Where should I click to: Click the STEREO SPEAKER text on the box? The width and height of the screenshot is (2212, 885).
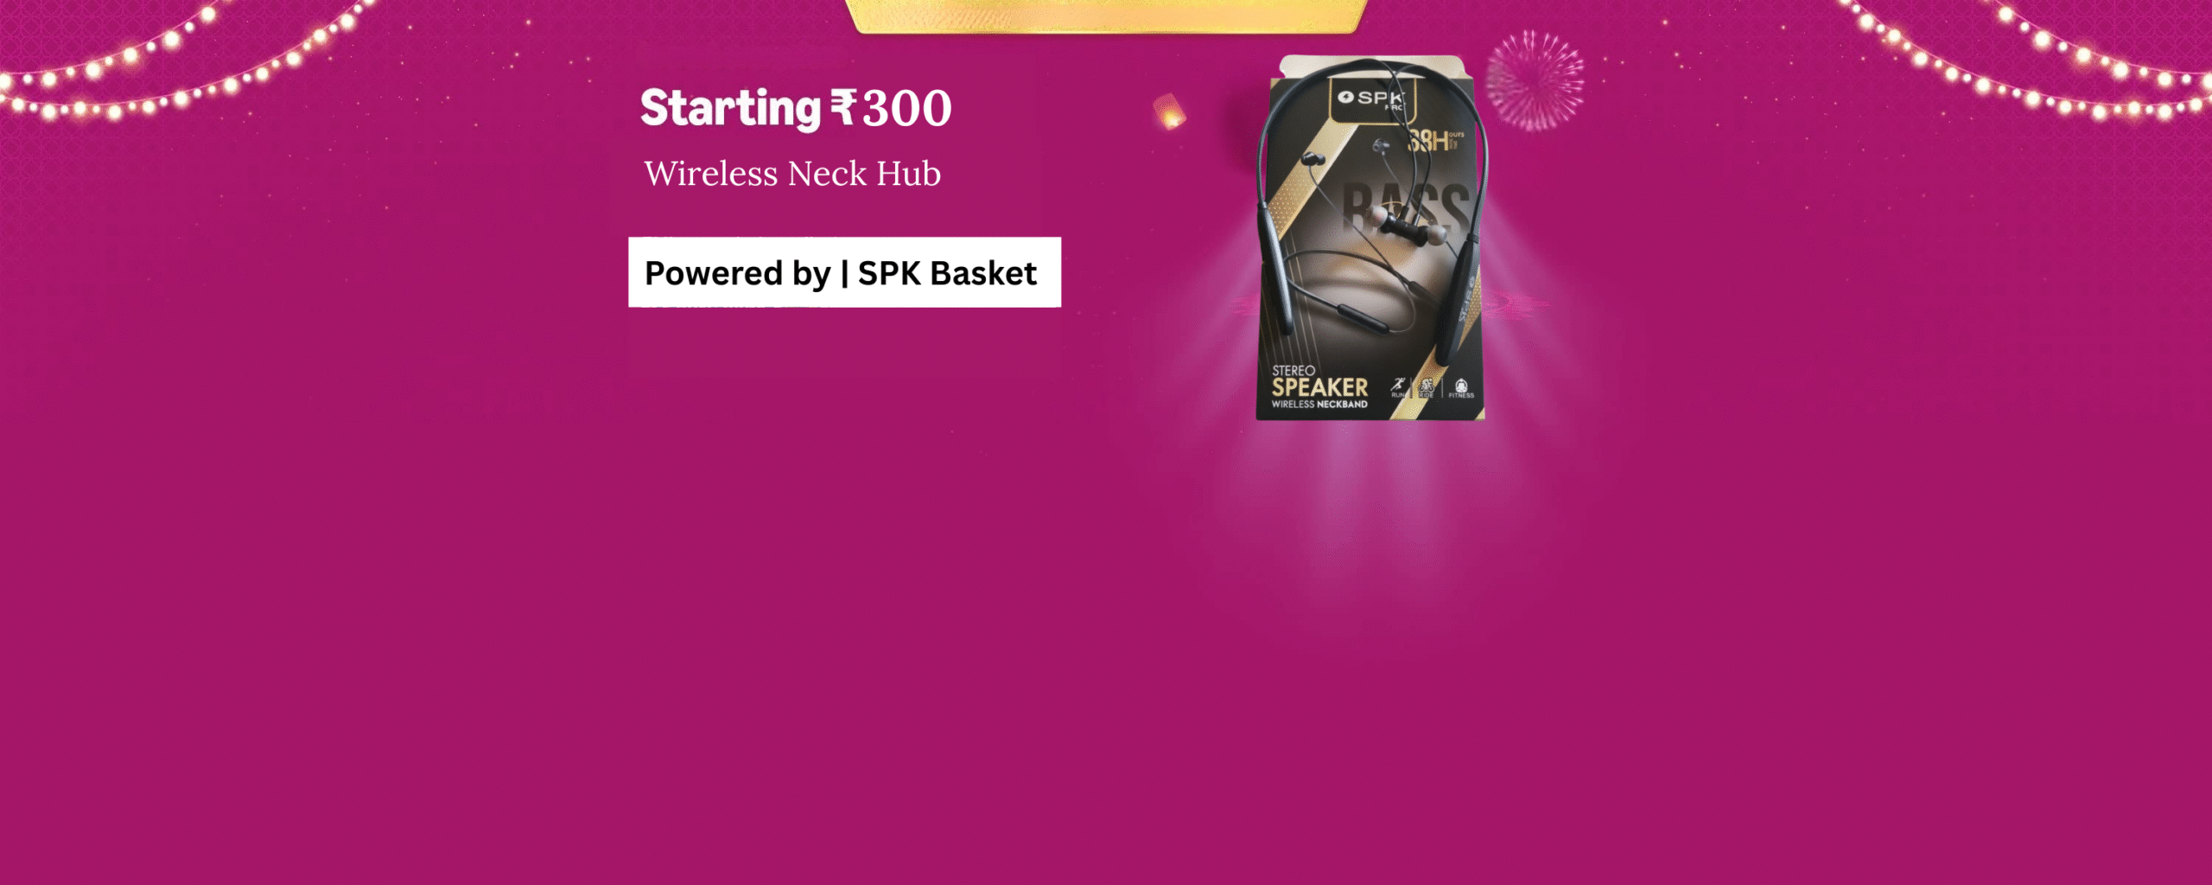1319,381
